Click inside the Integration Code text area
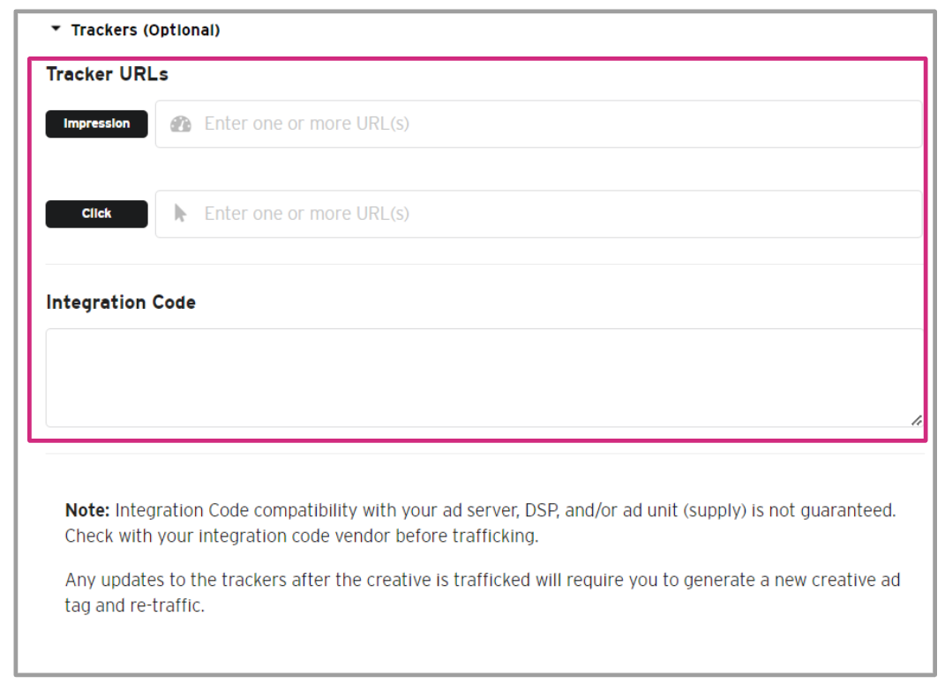The width and height of the screenshot is (945, 691). (484, 378)
